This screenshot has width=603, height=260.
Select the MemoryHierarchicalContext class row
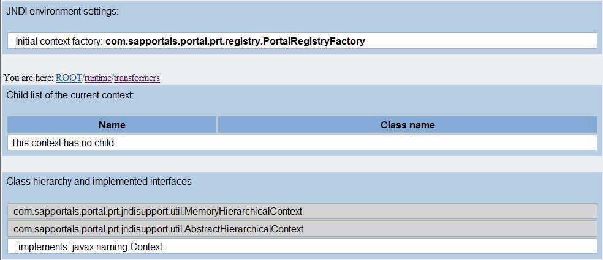pos(158,211)
